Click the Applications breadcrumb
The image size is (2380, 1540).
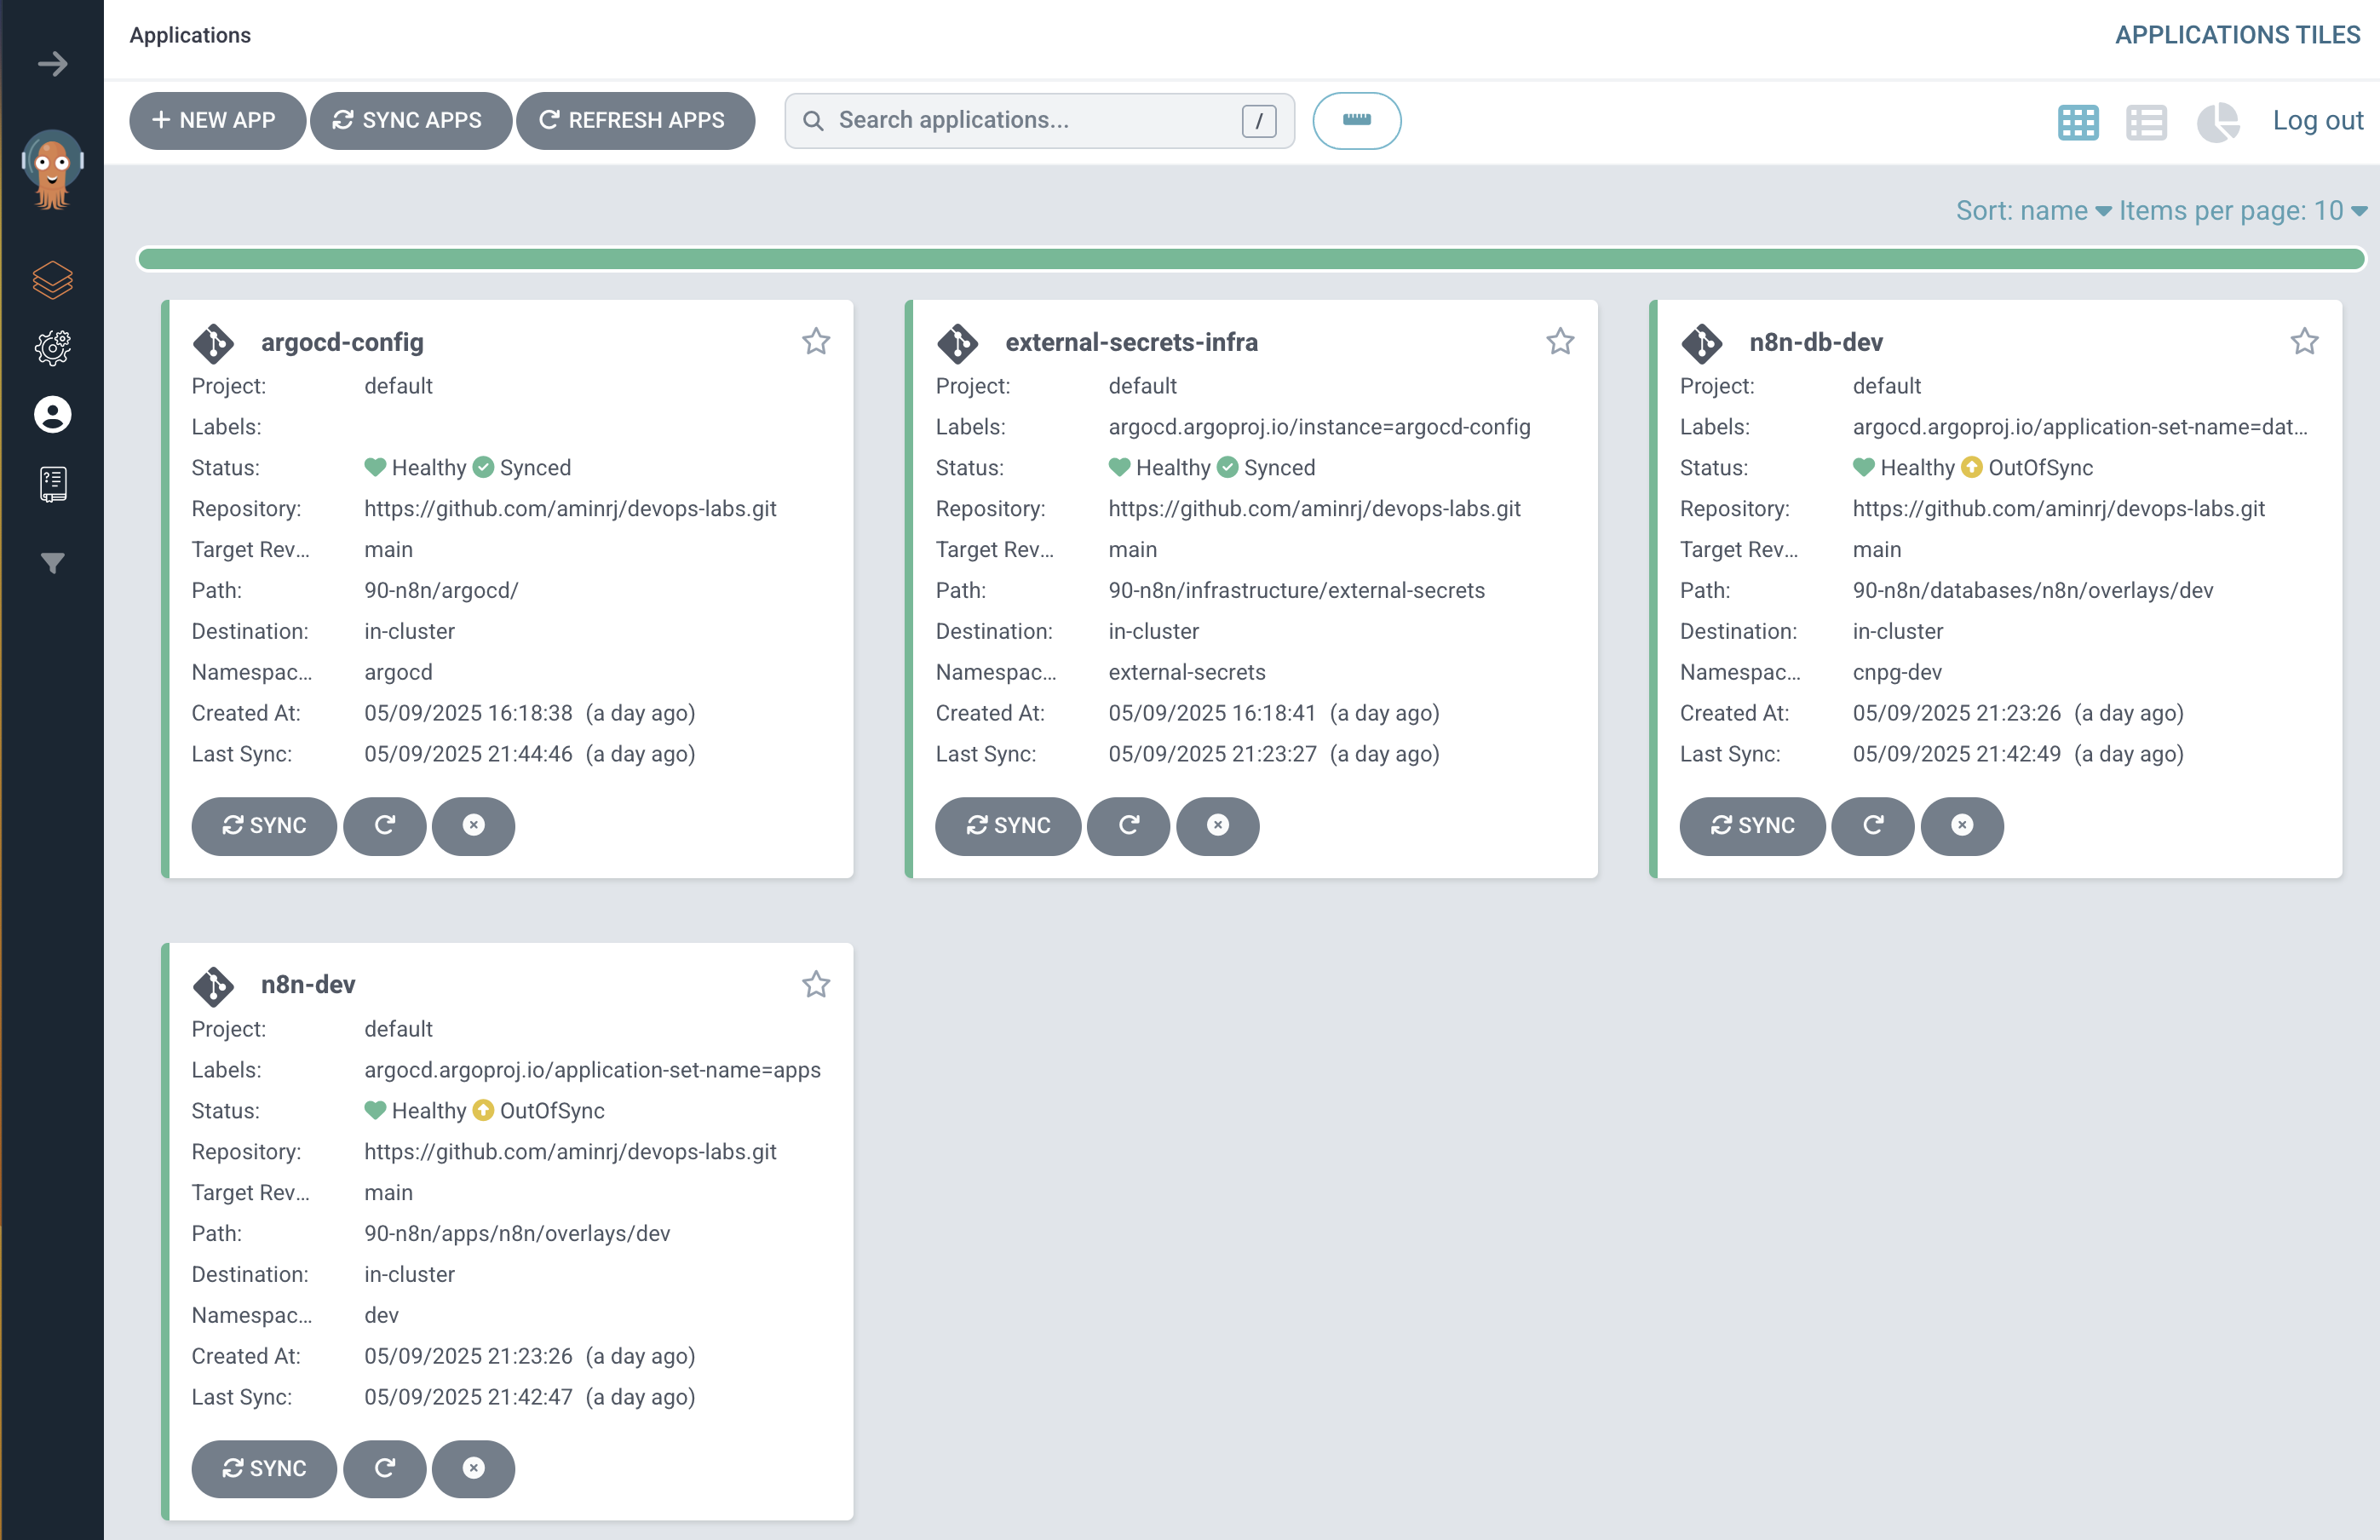tap(190, 35)
